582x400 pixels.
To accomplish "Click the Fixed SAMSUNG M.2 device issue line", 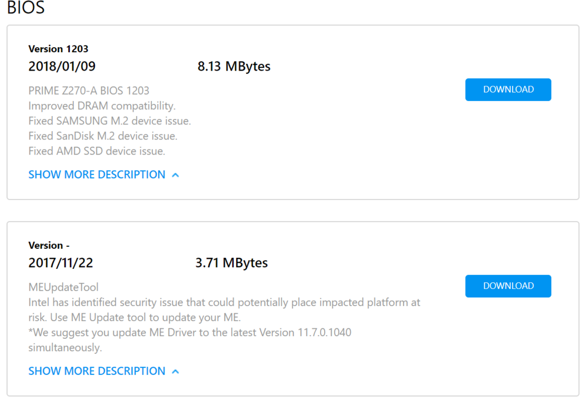I will click(110, 121).
